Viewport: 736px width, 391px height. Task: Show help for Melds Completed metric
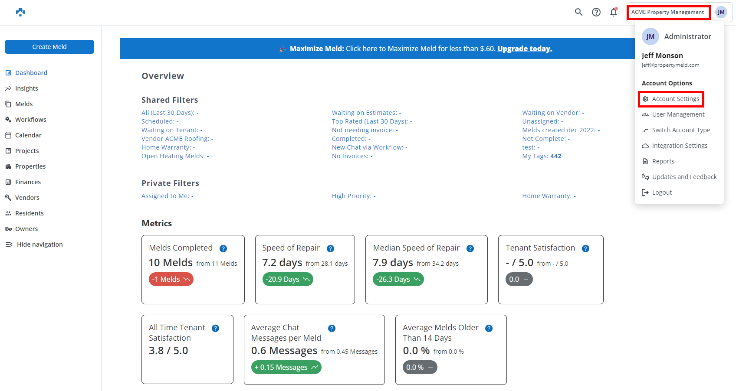223,248
